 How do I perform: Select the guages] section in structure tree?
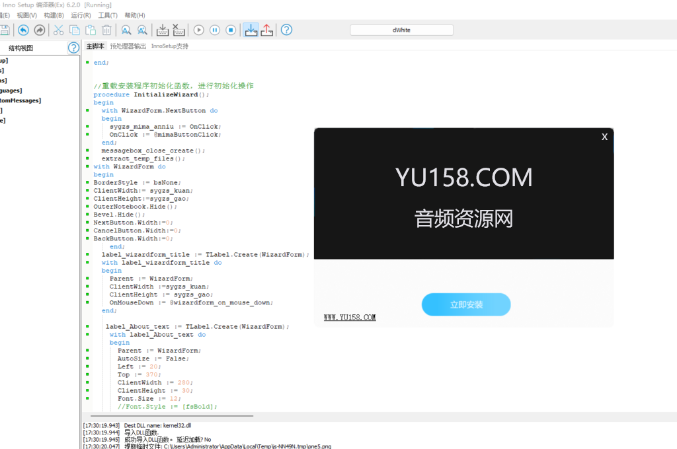pos(11,90)
